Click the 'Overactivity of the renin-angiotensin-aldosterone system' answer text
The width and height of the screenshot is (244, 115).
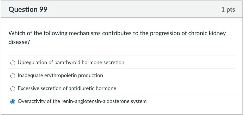82,101
